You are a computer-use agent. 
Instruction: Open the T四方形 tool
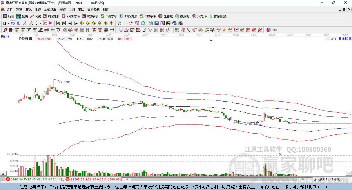pos(109,16)
